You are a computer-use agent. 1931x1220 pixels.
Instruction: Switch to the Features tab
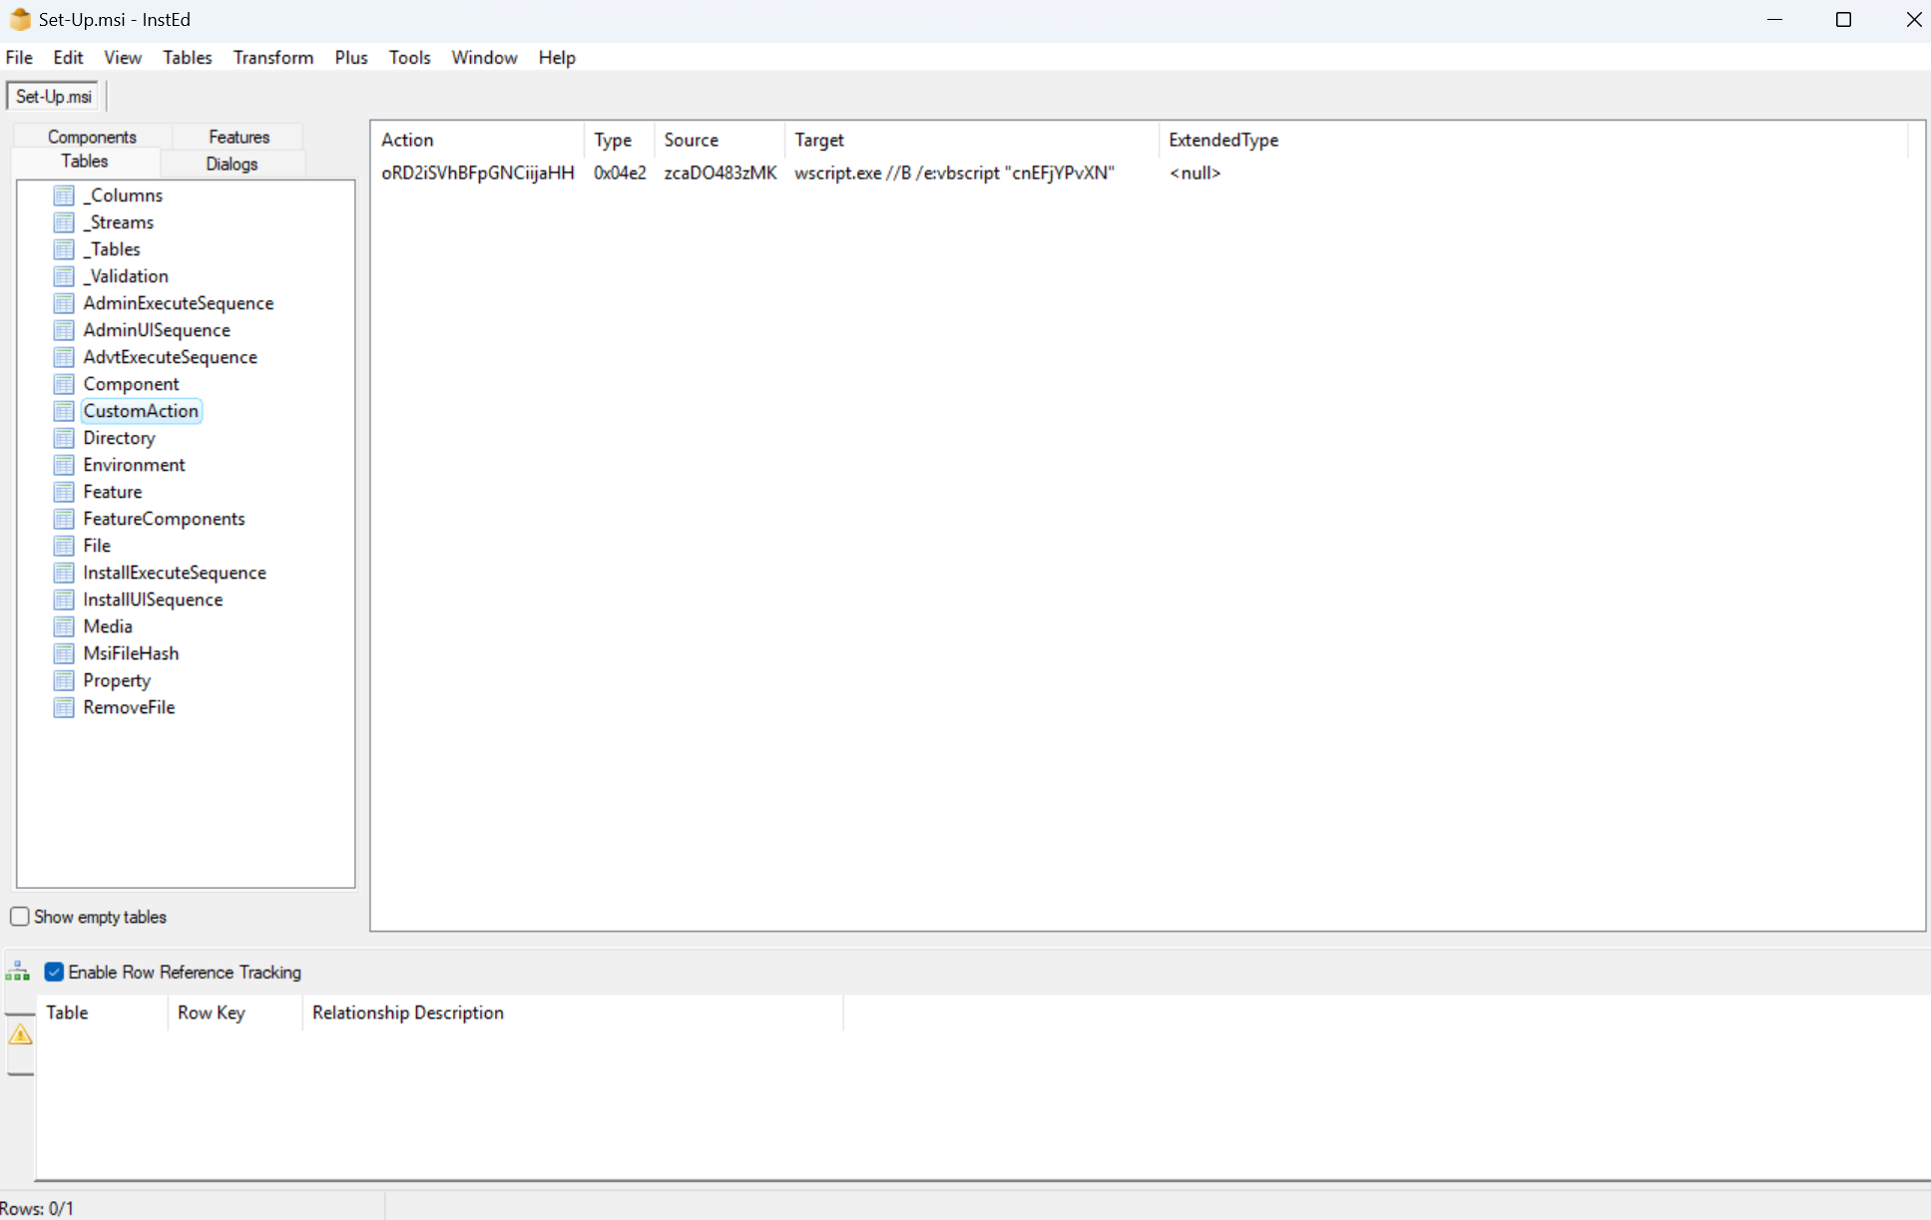click(x=239, y=137)
